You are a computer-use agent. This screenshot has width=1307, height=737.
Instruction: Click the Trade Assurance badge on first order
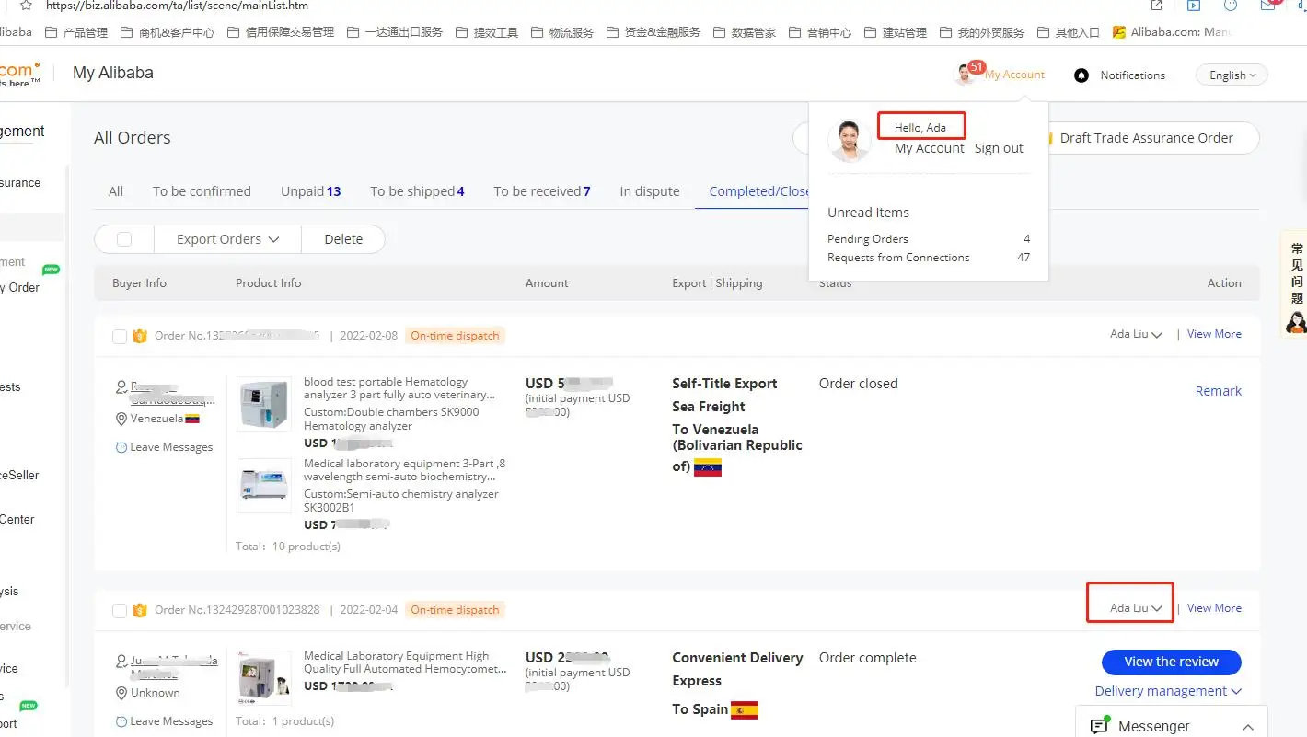click(140, 336)
